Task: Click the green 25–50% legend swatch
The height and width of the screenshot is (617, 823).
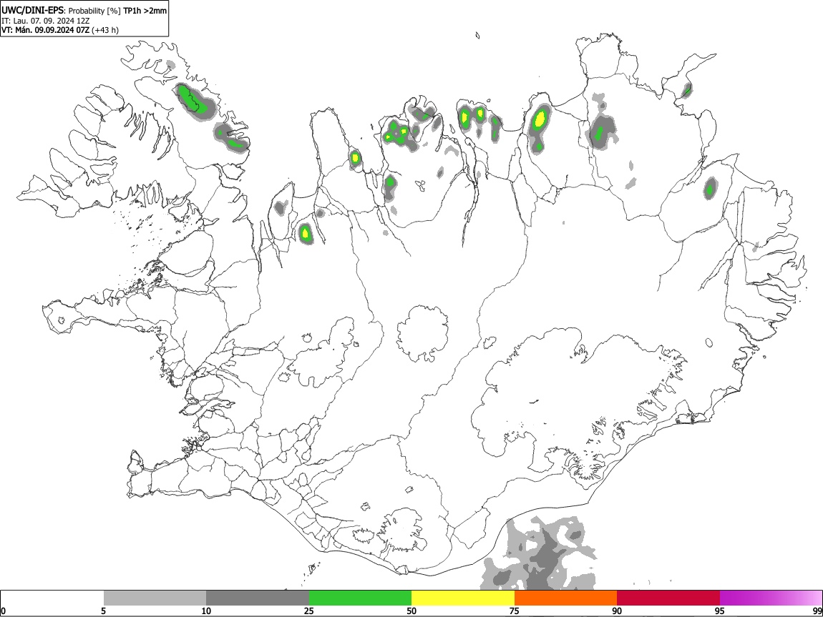Action: pos(360,598)
